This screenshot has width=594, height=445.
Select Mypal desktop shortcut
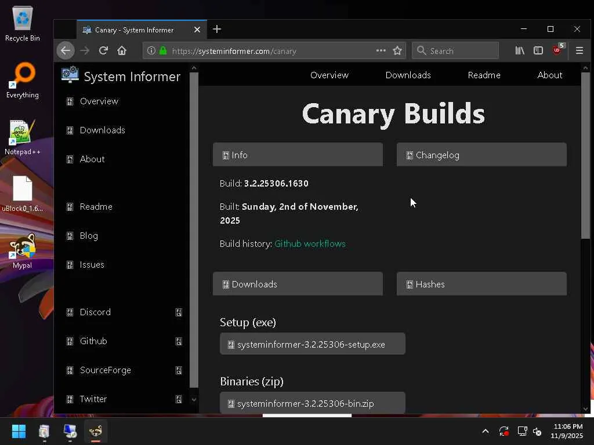point(23,251)
